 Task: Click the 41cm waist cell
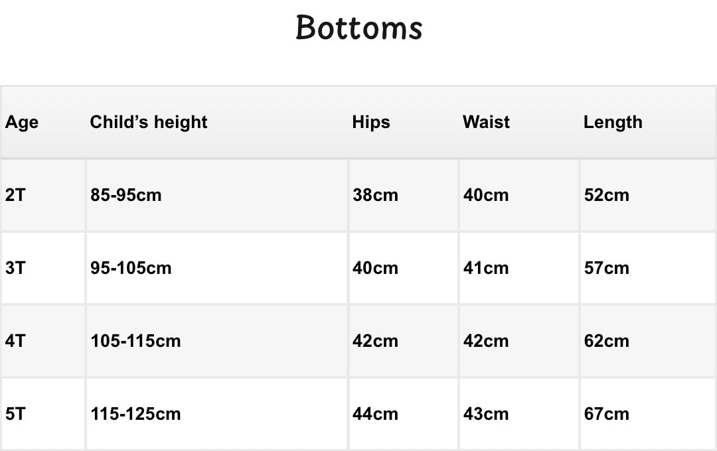pos(519,268)
